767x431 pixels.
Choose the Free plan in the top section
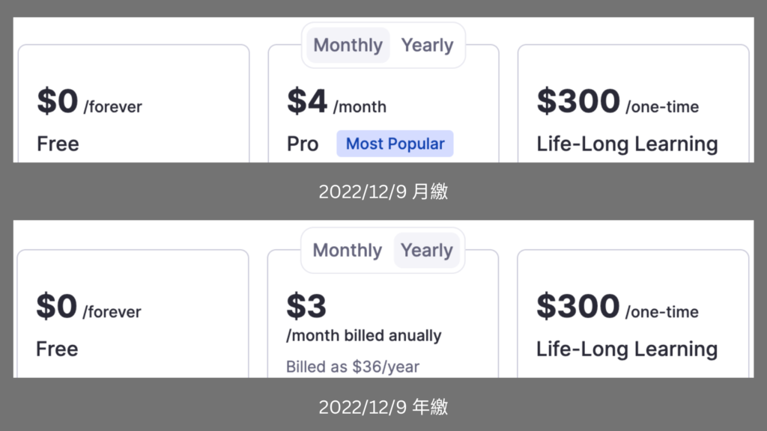click(x=133, y=105)
